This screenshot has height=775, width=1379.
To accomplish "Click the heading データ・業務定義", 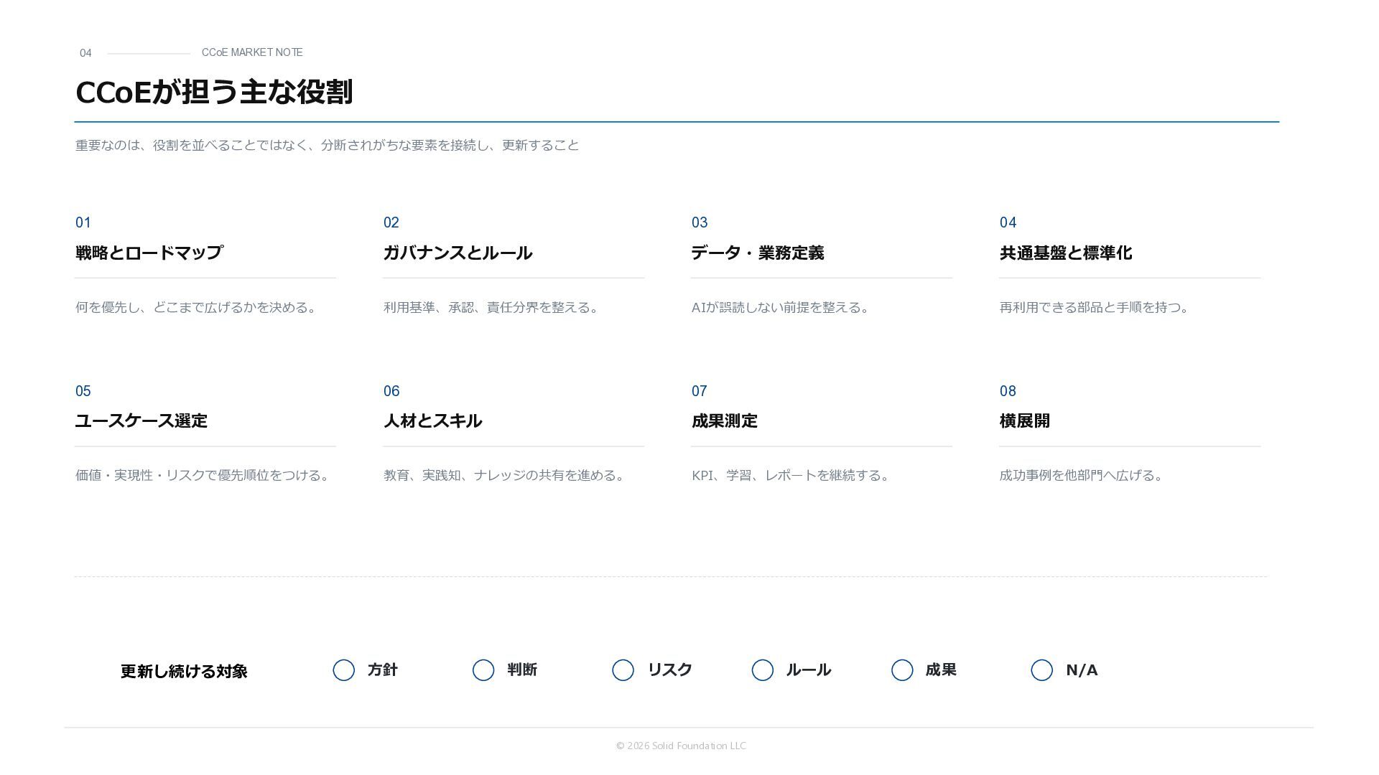I will [x=758, y=253].
